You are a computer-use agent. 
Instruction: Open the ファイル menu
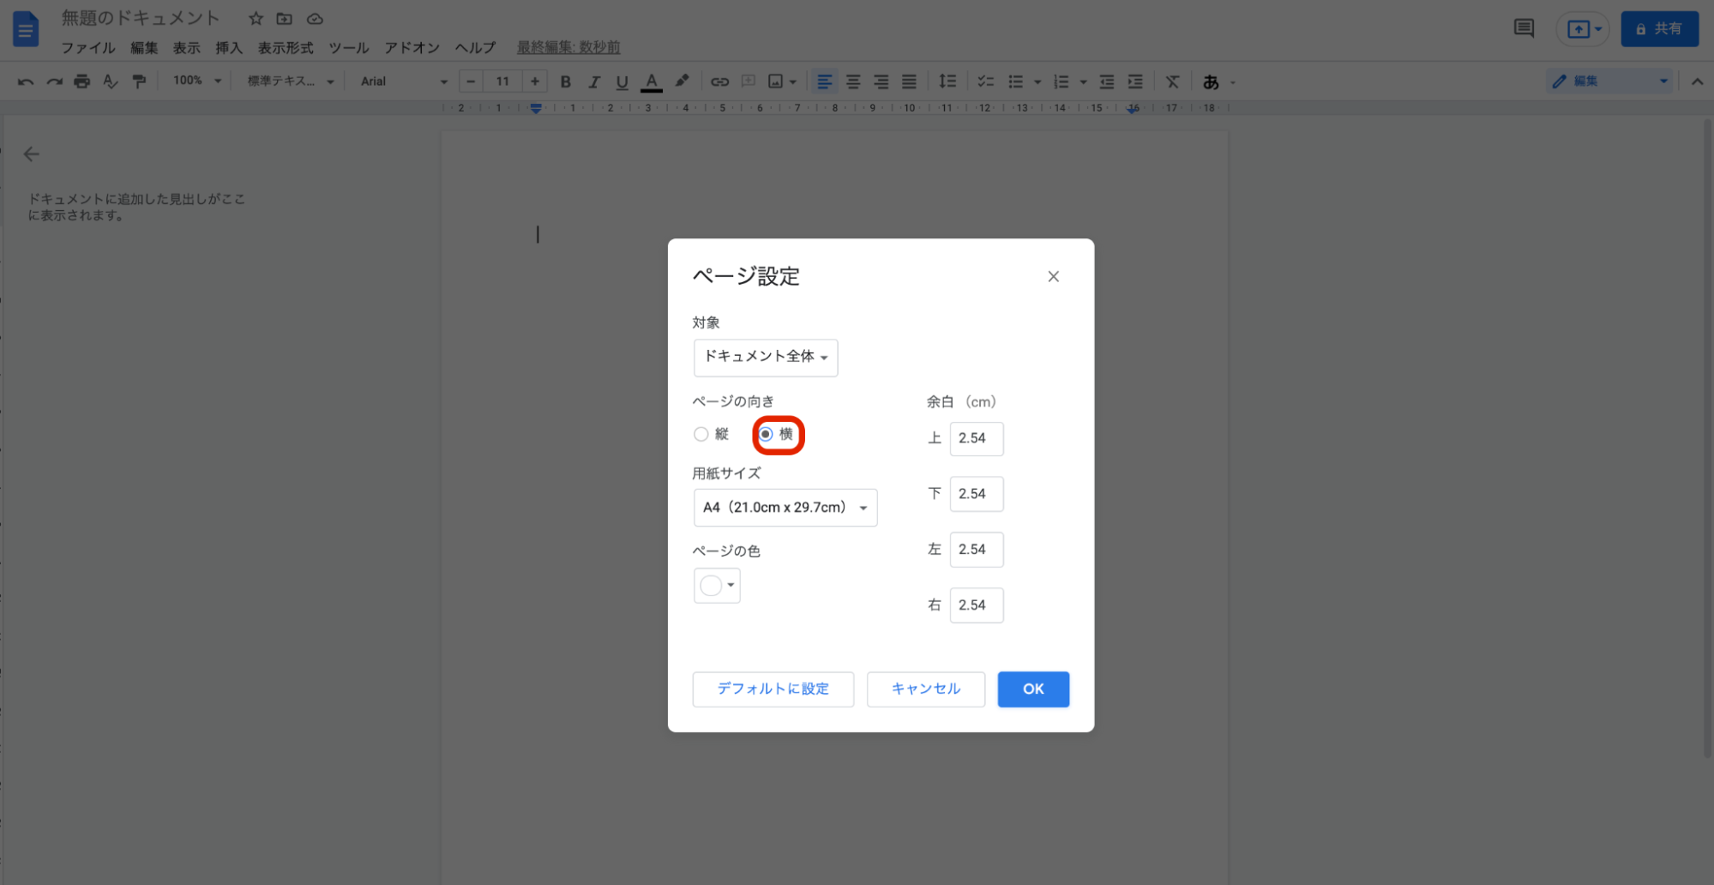click(x=88, y=48)
